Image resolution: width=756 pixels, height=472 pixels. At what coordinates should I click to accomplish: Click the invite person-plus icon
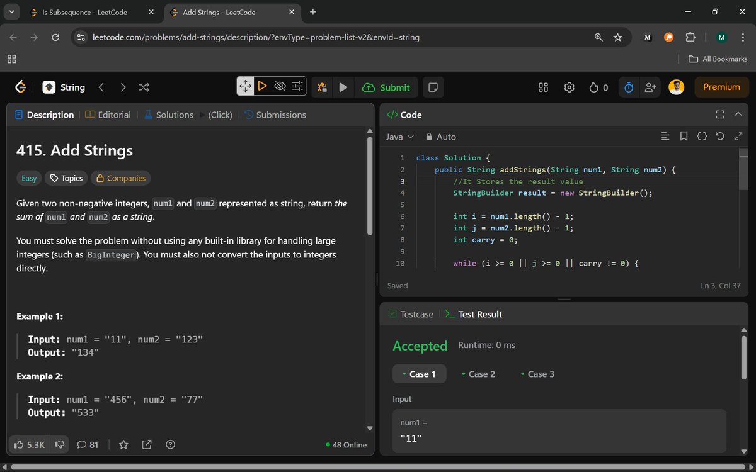point(650,87)
